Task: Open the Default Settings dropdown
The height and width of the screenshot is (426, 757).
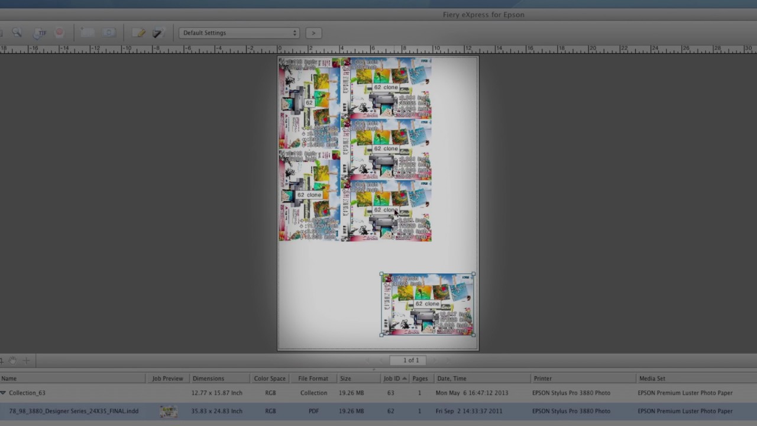Action: 240,33
